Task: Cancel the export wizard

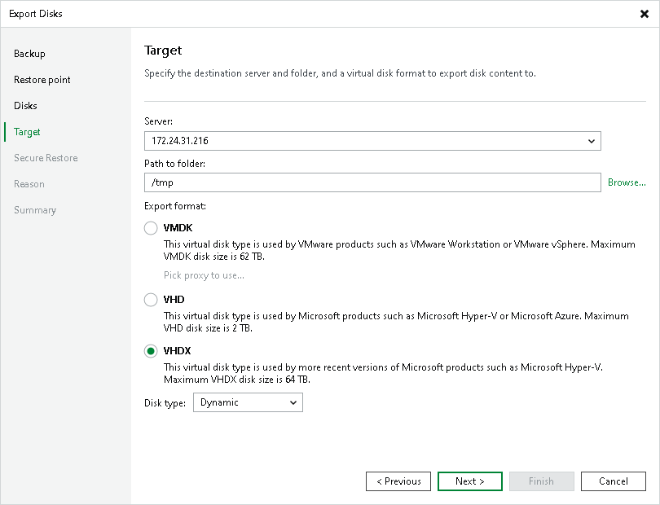Action: (x=613, y=481)
